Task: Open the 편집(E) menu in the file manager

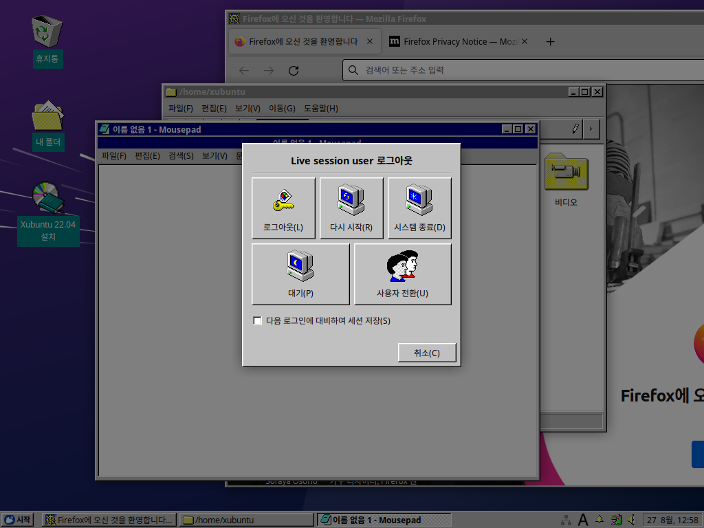Action: [x=214, y=108]
